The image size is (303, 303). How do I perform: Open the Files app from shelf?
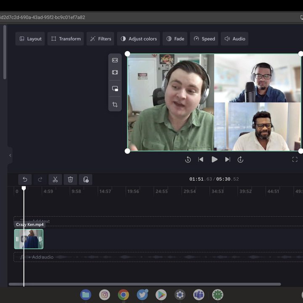point(85,295)
